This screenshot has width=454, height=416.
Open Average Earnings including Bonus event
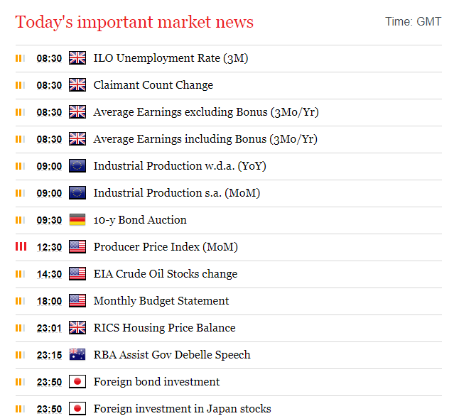point(205,139)
